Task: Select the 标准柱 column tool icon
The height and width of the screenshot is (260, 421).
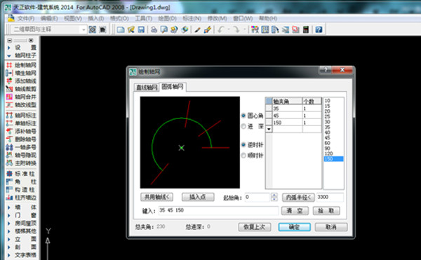Action: point(9,174)
